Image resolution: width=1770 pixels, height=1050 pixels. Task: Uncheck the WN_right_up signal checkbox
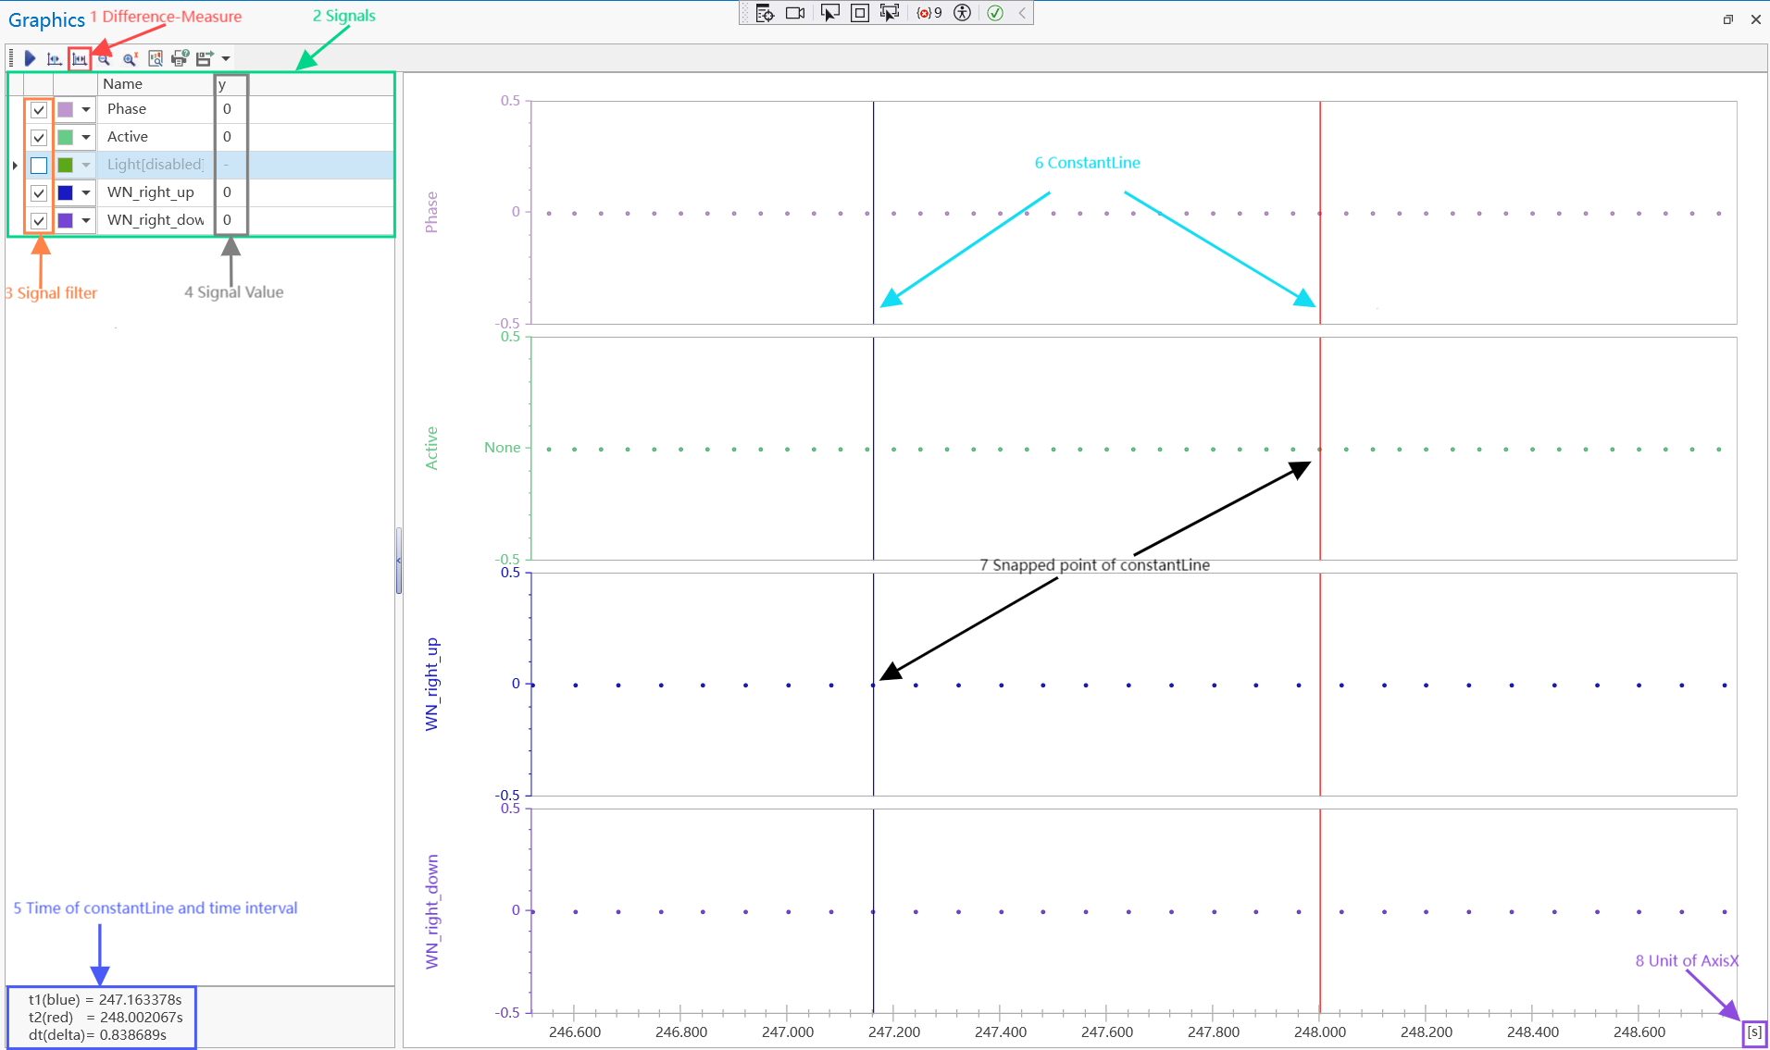pyautogui.click(x=39, y=193)
